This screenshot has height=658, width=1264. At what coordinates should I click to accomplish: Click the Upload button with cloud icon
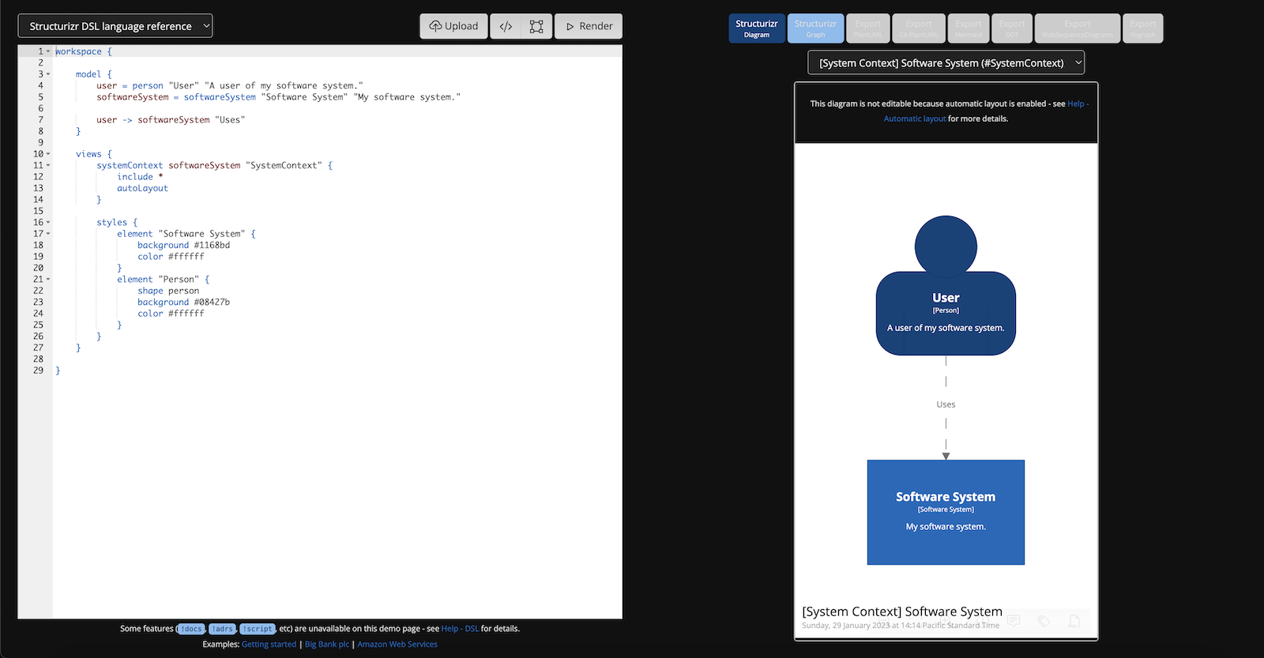[453, 26]
